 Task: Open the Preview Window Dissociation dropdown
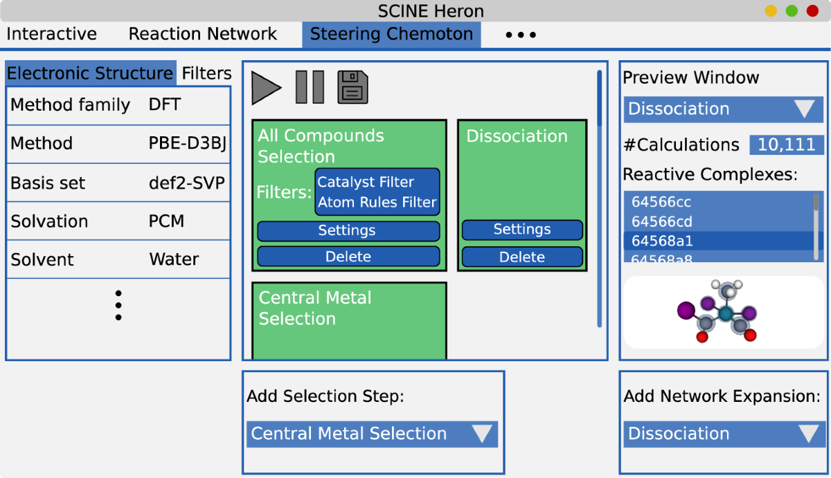(724, 109)
